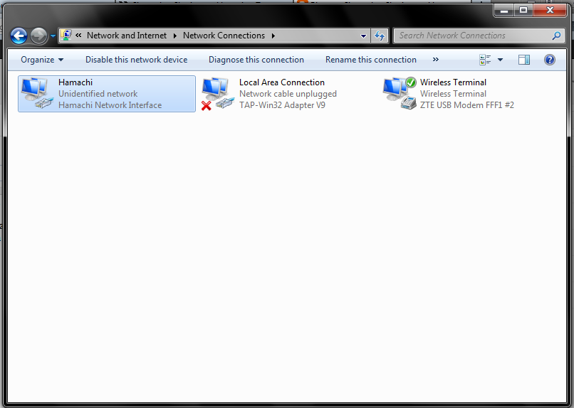Go back with the blue Back arrow

click(19, 36)
